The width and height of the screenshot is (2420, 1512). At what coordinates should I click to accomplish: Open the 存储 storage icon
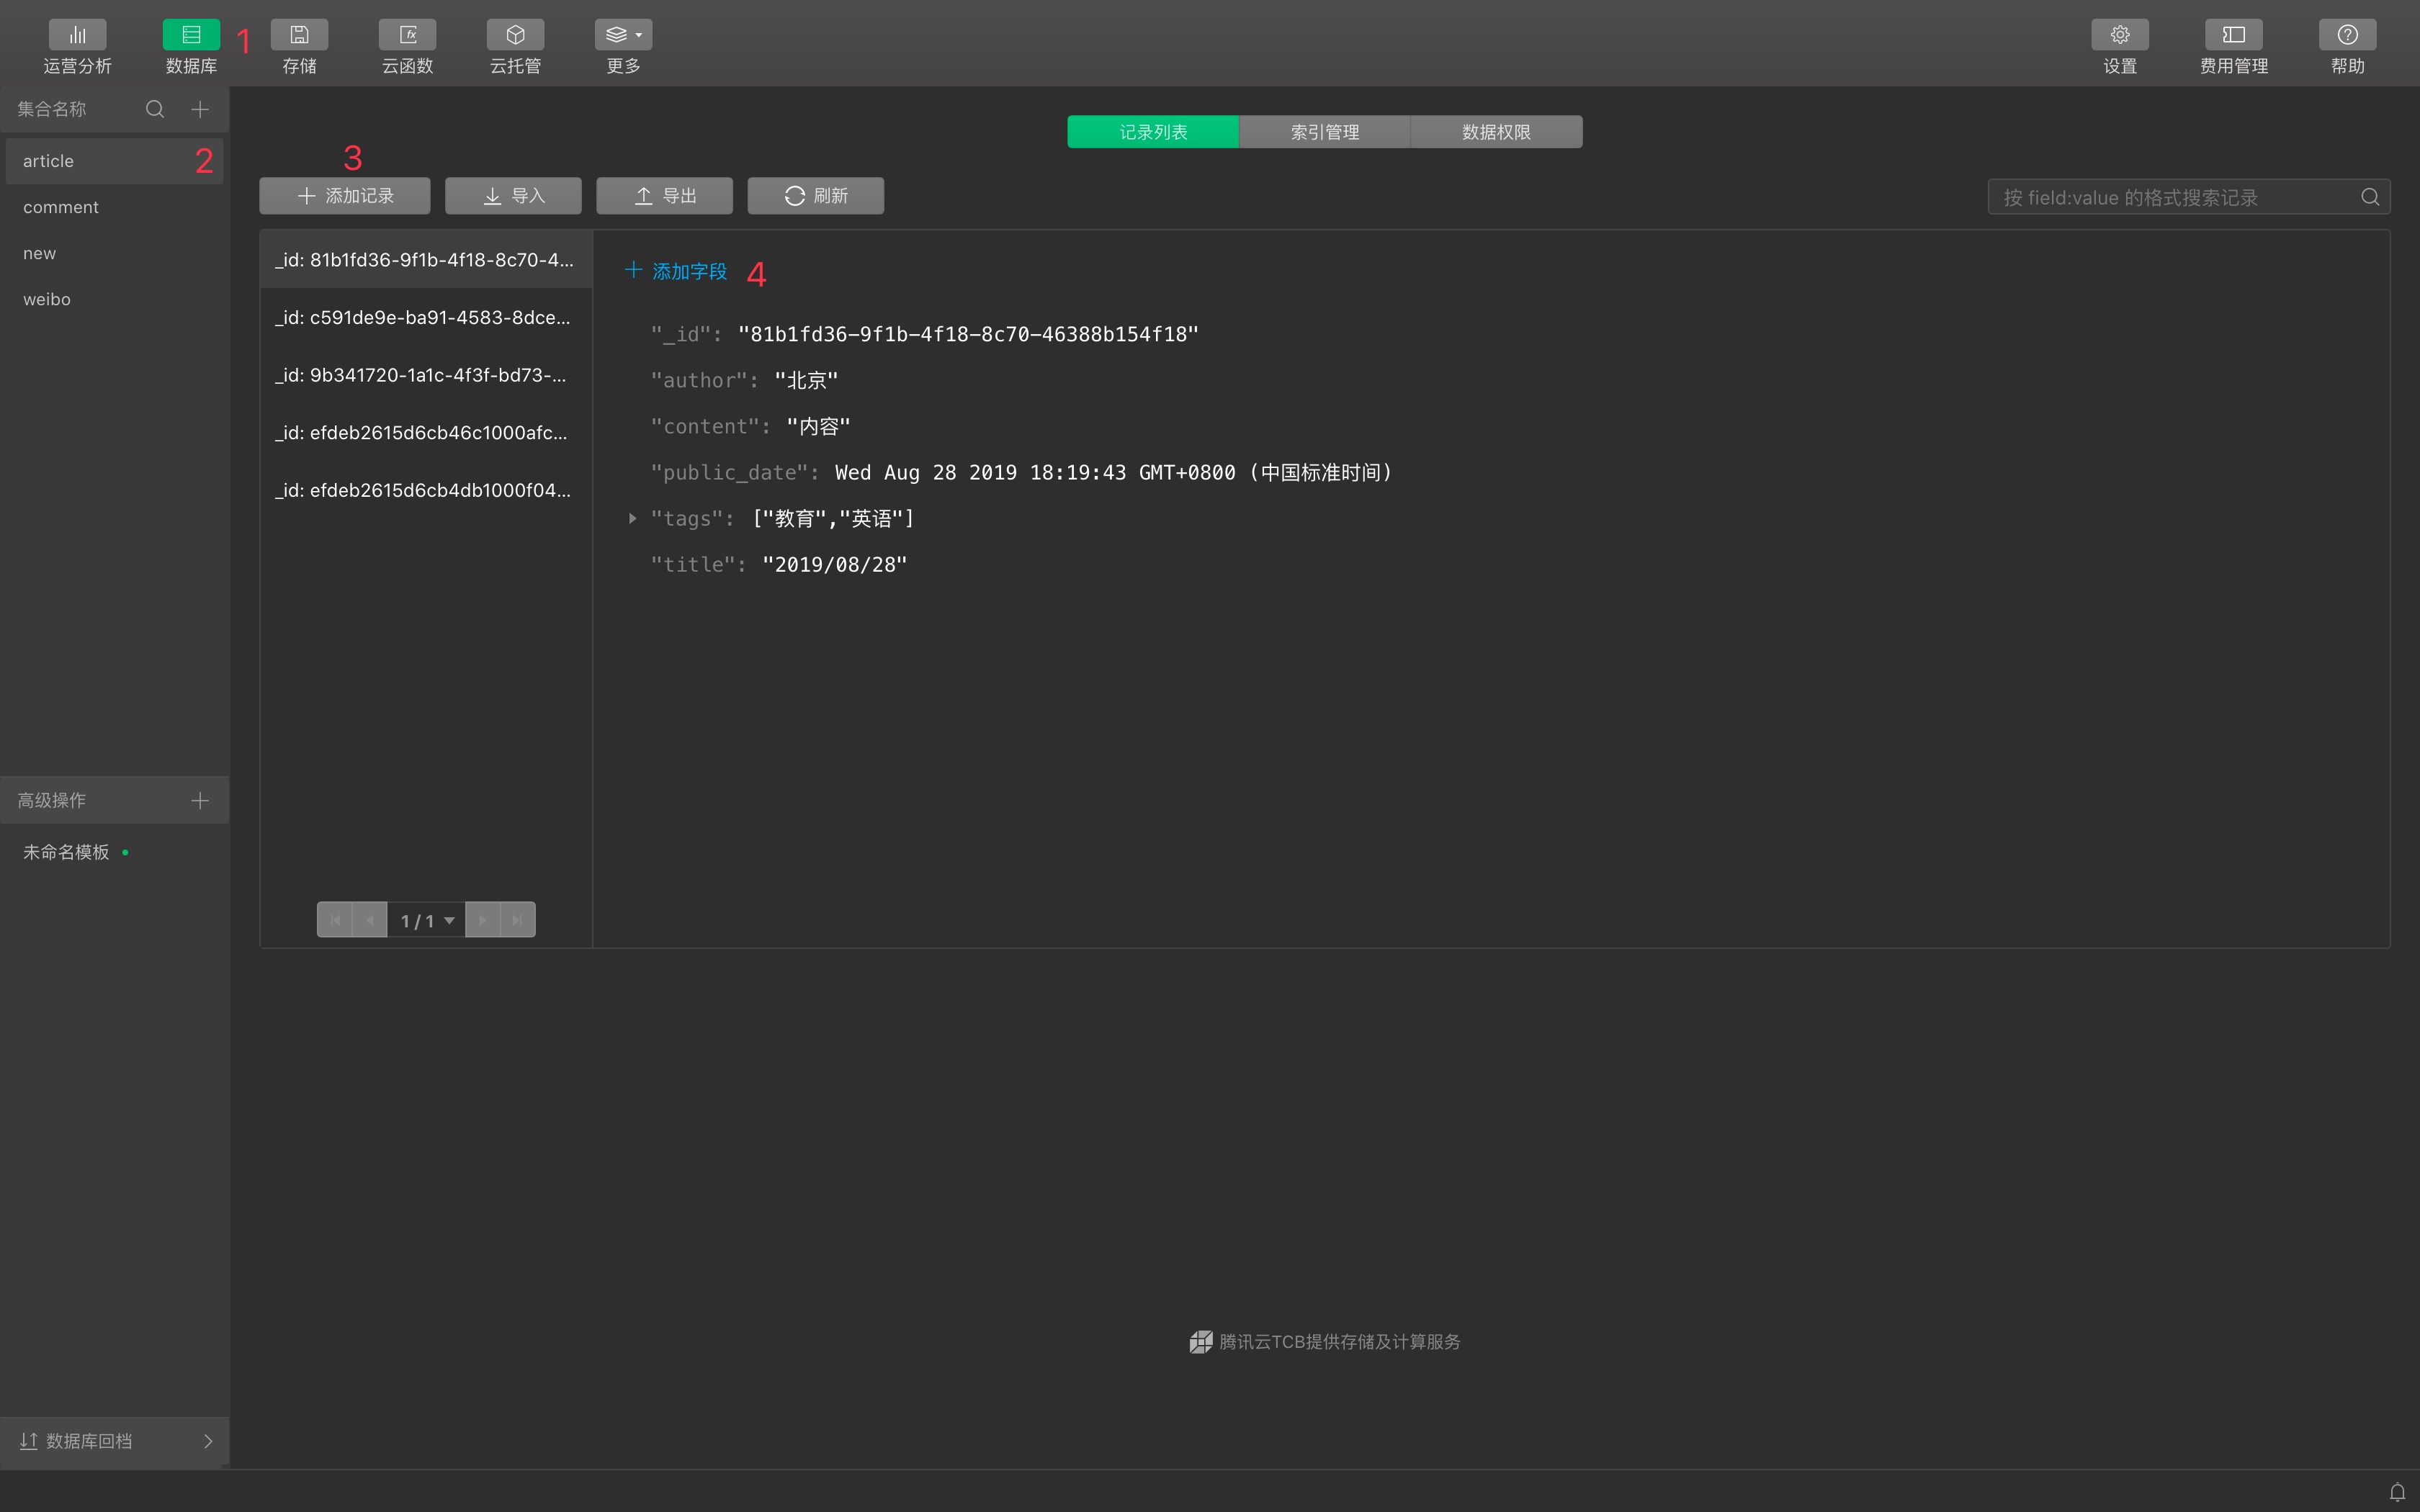tap(299, 35)
